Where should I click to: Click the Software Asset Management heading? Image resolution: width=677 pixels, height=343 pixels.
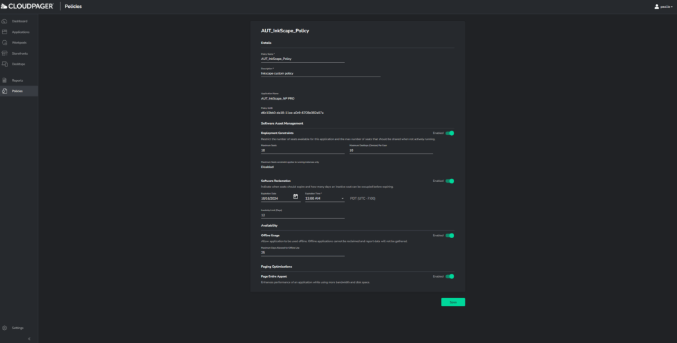pyautogui.click(x=282, y=123)
